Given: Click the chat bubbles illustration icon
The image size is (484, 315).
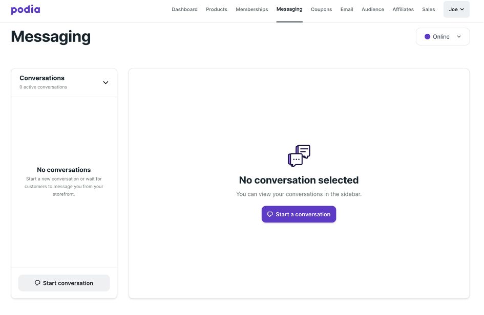Looking at the screenshot, I should [299, 155].
